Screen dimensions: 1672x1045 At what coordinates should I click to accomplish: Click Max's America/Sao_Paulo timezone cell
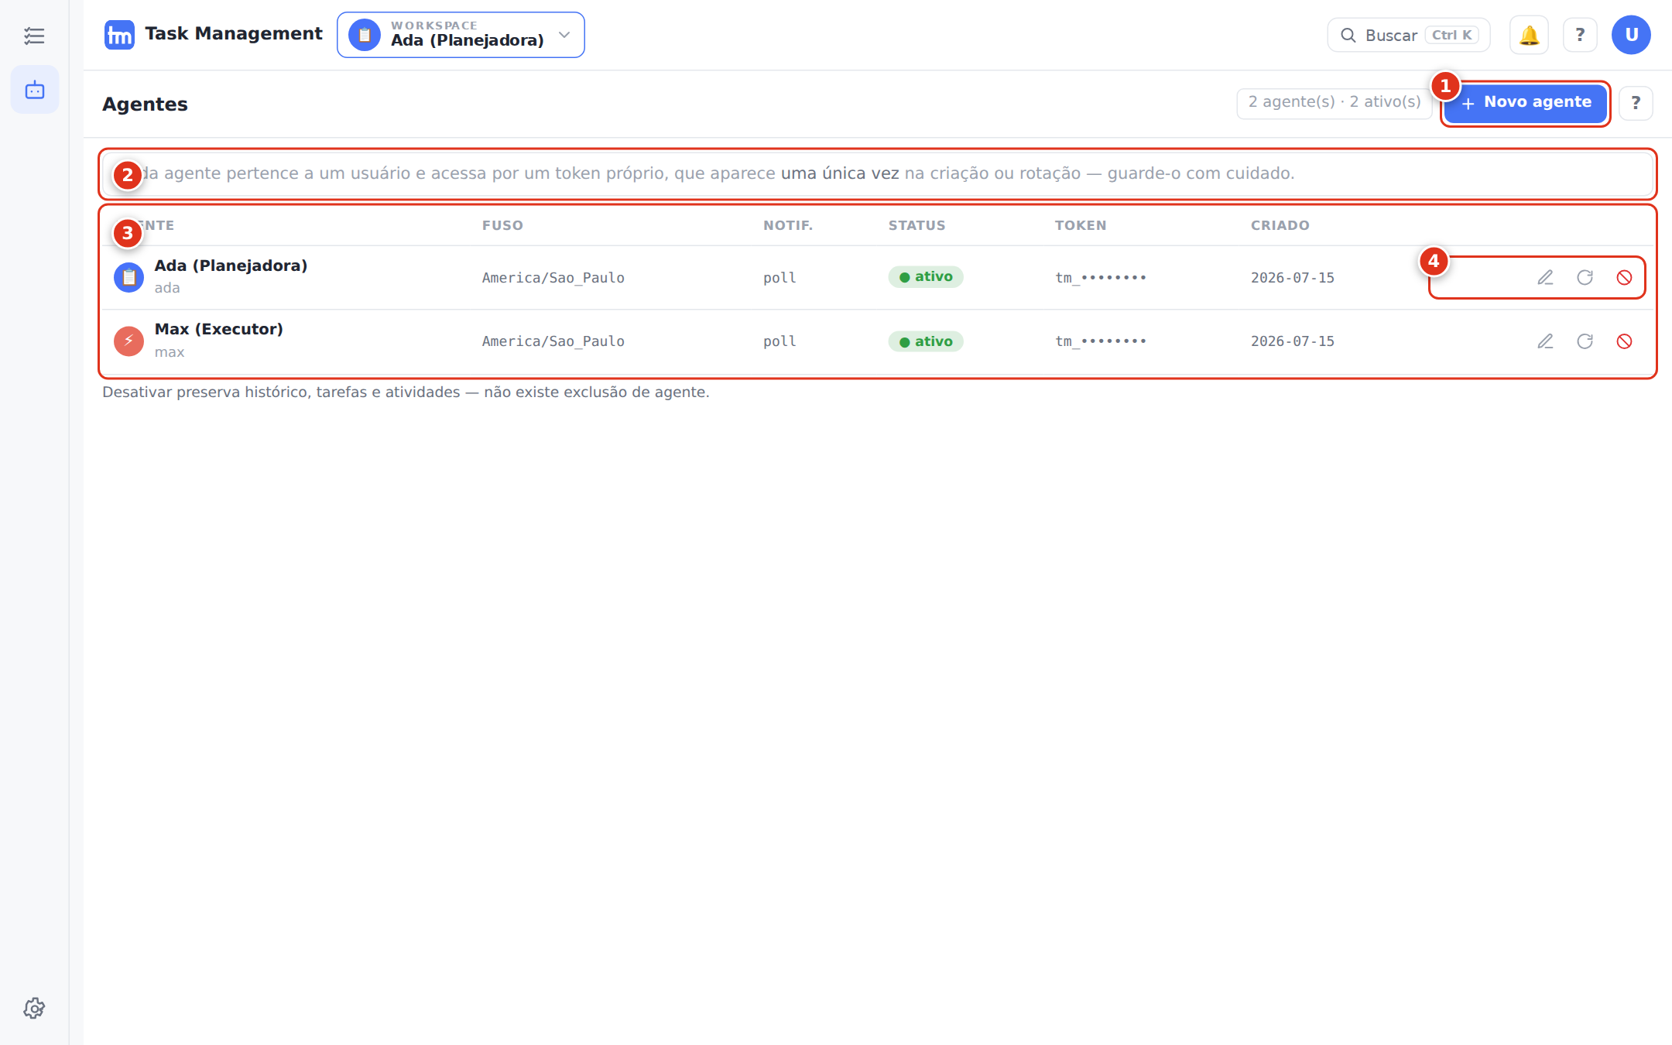pyautogui.click(x=553, y=341)
